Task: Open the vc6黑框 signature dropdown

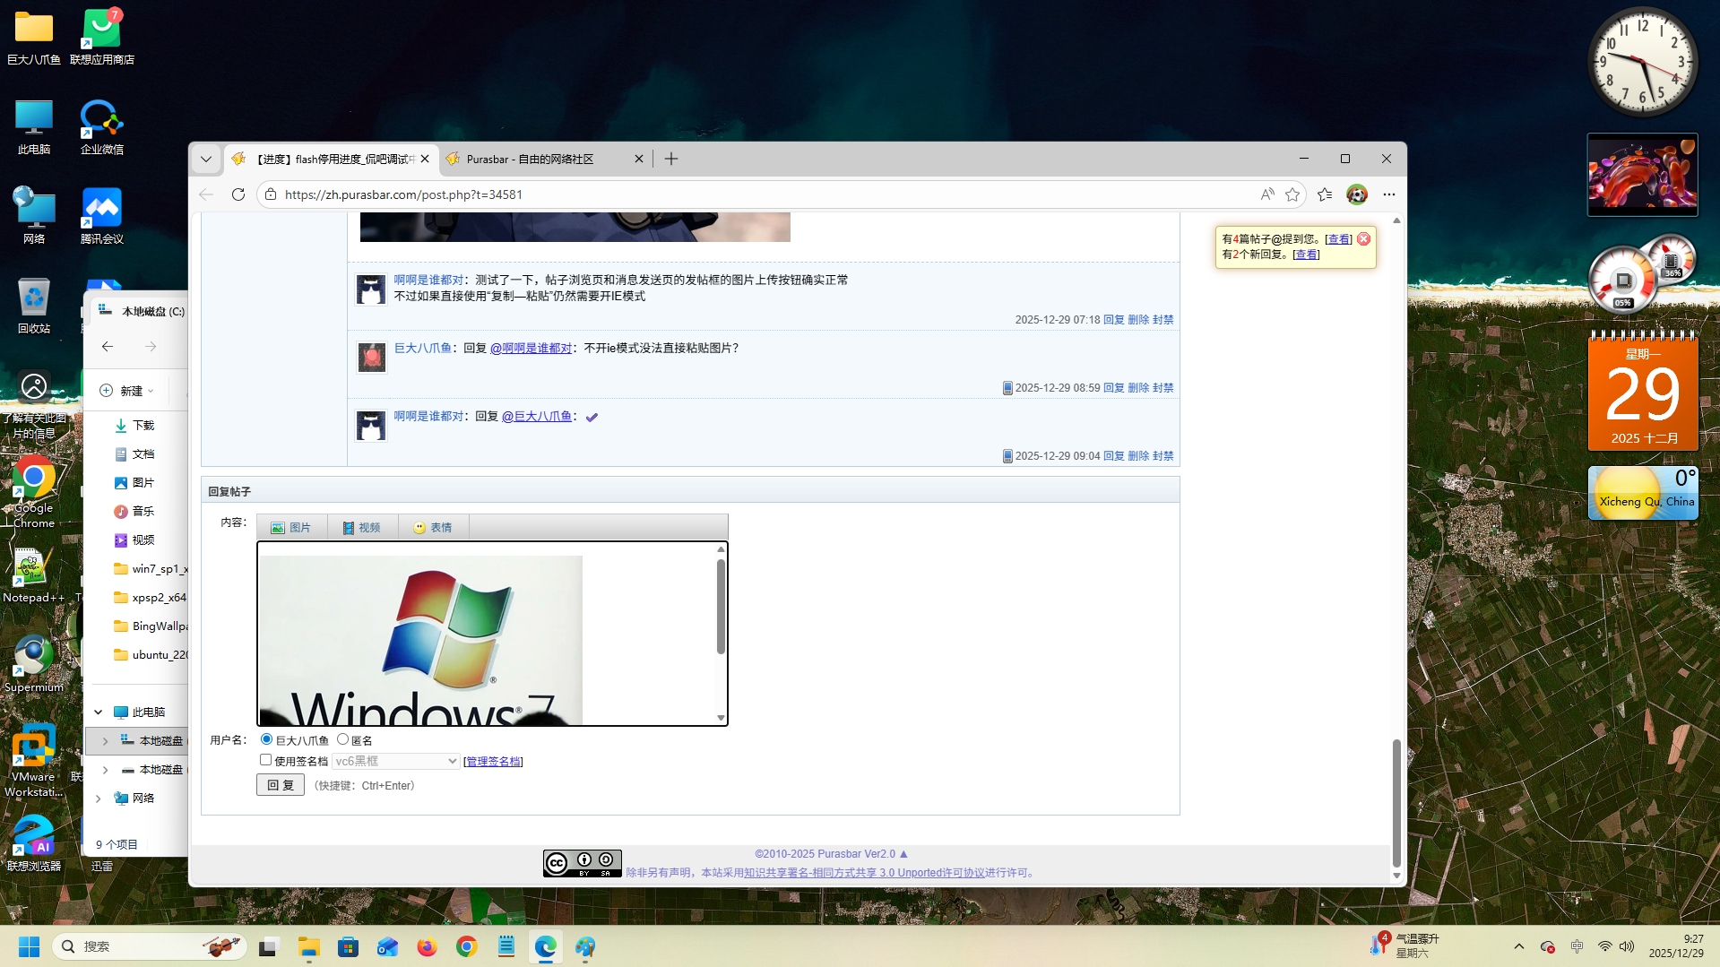Action: pyautogui.click(x=395, y=761)
